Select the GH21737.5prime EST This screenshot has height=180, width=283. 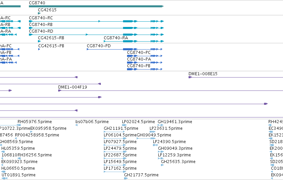point(126,179)
